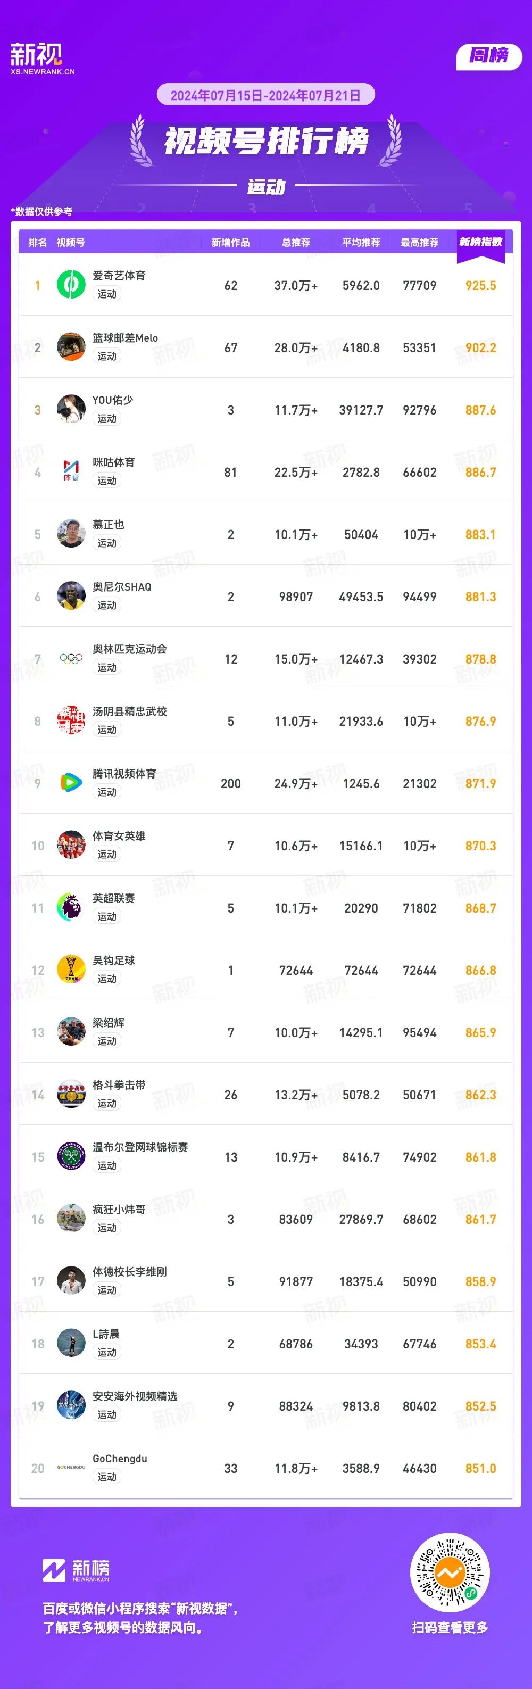Click the 体育女英雄 account name

119,836
